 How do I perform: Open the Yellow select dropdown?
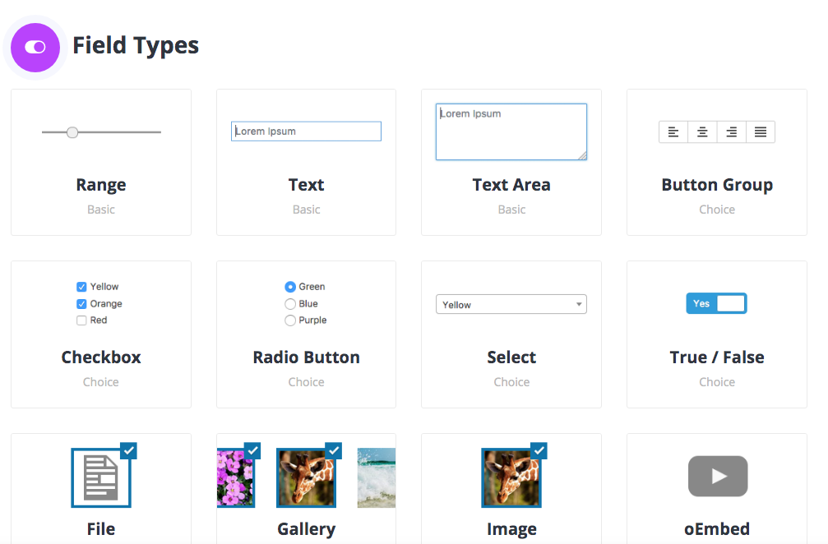click(511, 304)
